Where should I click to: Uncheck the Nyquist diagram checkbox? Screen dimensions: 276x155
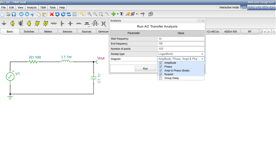click(x=161, y=74)
